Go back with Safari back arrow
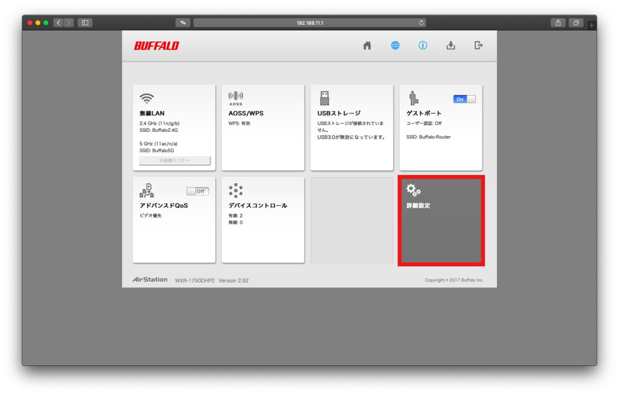 click(59, 23)
